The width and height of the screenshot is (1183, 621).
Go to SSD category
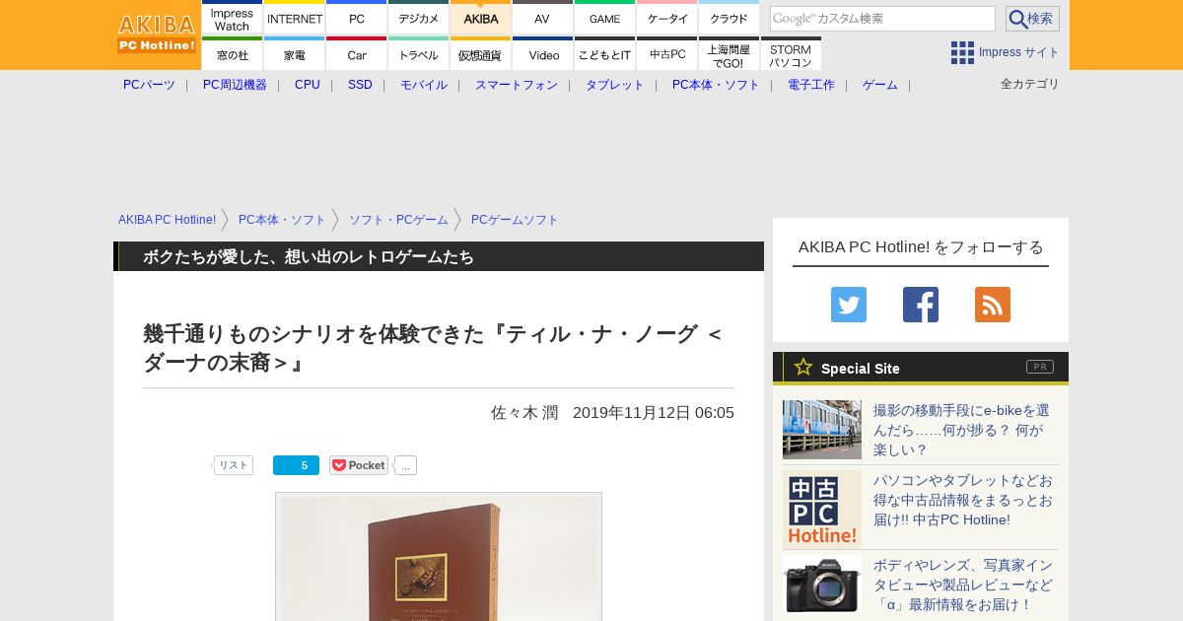tap(360, 85)
